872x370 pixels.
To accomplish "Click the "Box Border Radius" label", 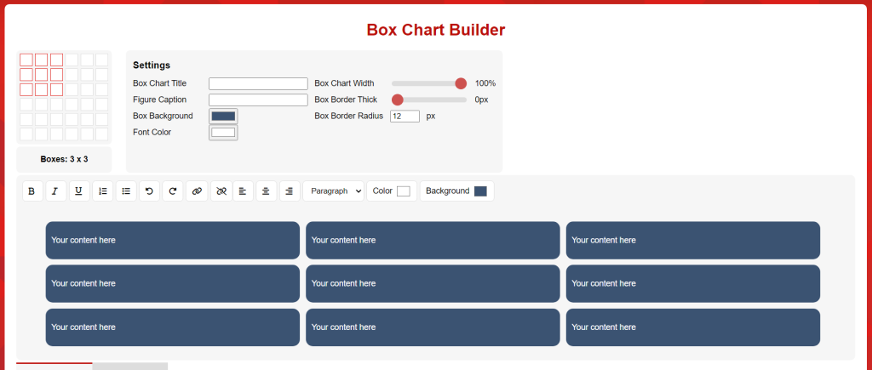I will pyautogui.click(x=348, y=117).
